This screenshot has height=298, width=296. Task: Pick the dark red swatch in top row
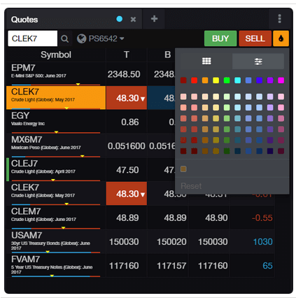click(183, 80)
